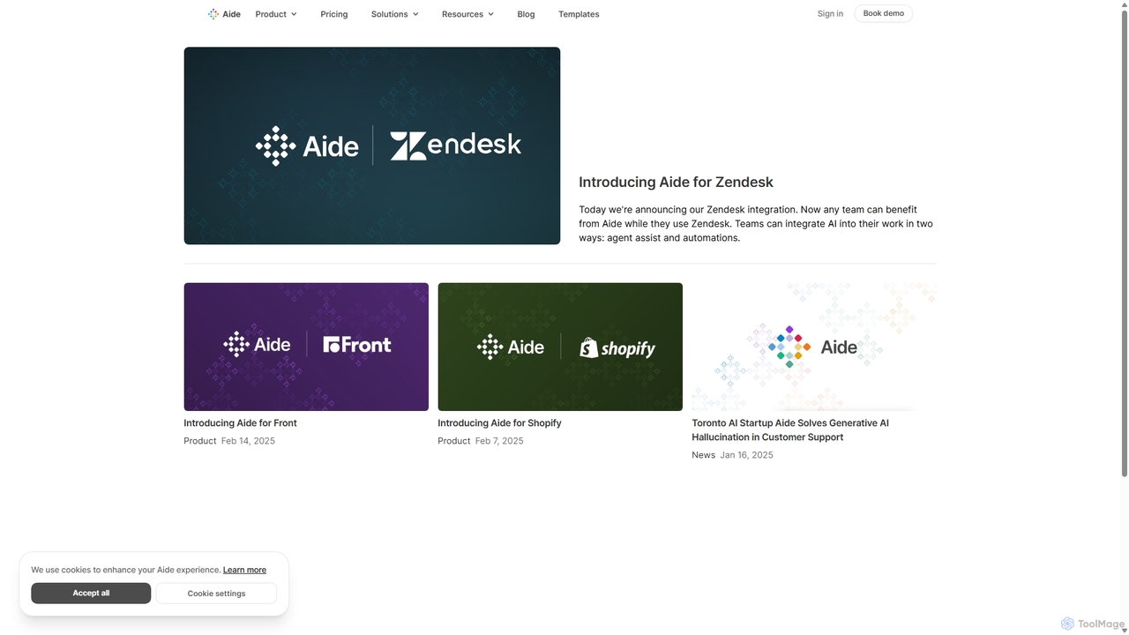Expand the Solutions dropdown menu
The width and height of the screenshot is (1129, 635).
coord(395,14)
